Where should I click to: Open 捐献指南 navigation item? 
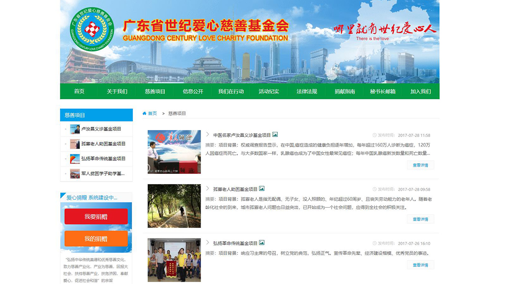pos(345,91)
